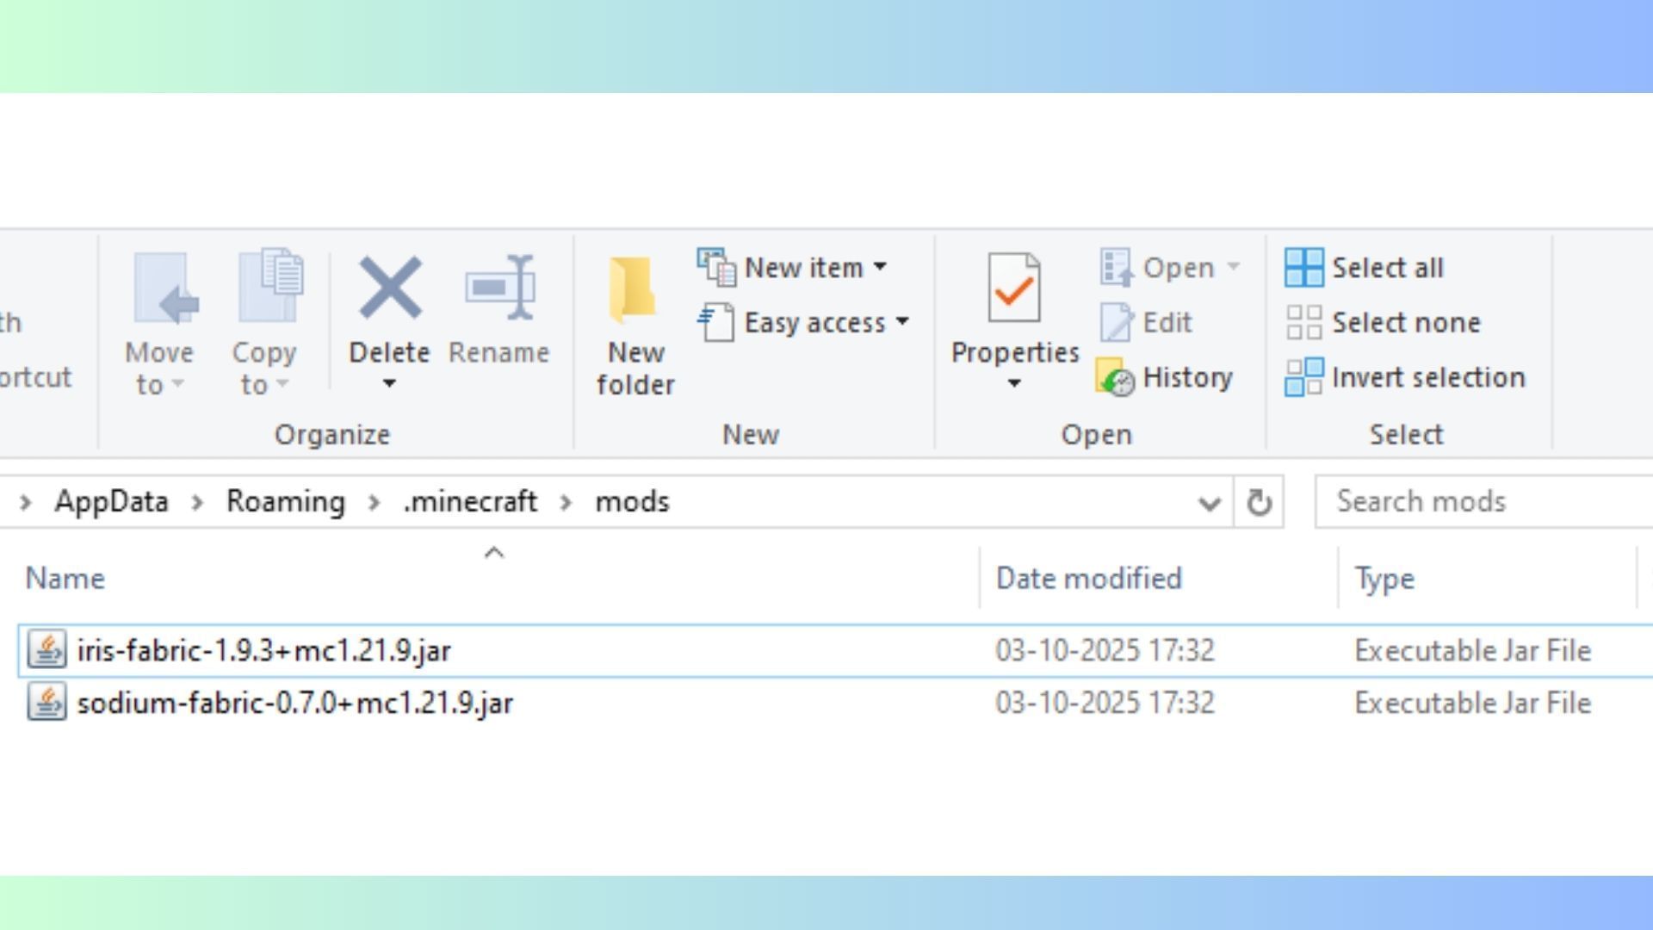Sort files by Date modified column

[1088, 579]
